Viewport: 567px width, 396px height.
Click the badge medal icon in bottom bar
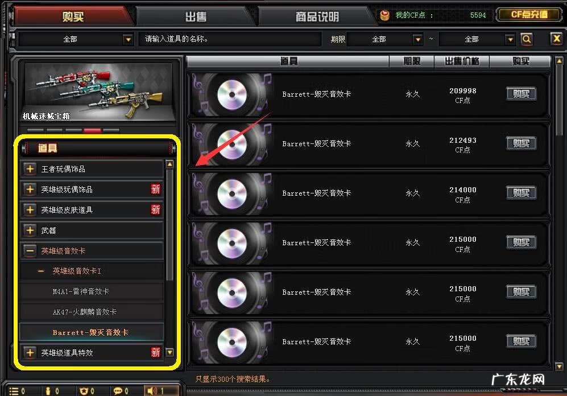click(84, 391)
